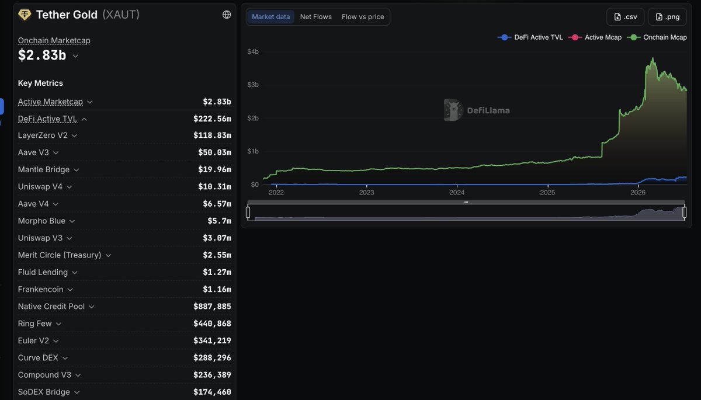
Task: Click the Active Marketcap label
Action: coord(50,102)
